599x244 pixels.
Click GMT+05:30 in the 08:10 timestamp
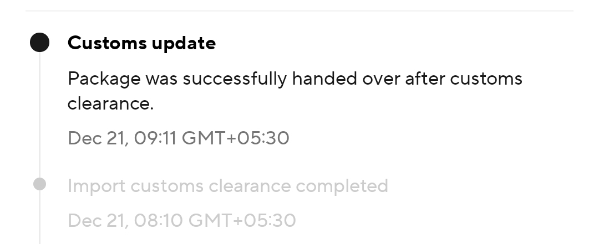point(242,220)
